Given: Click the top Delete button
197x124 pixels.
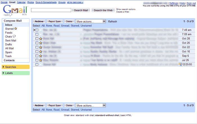Looking at the screenshot, I should [69, 22].
